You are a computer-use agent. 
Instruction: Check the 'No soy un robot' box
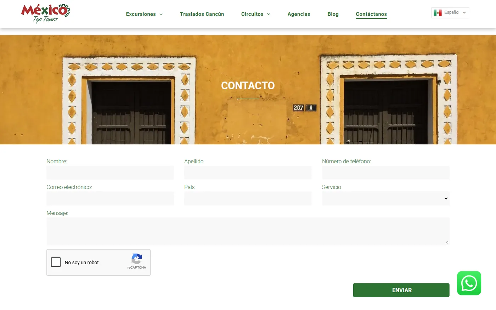click(56, 262)
